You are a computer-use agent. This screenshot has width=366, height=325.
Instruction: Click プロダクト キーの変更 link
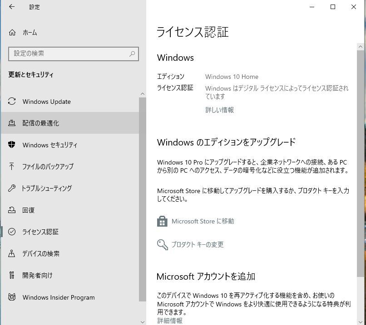coord(198,244)
